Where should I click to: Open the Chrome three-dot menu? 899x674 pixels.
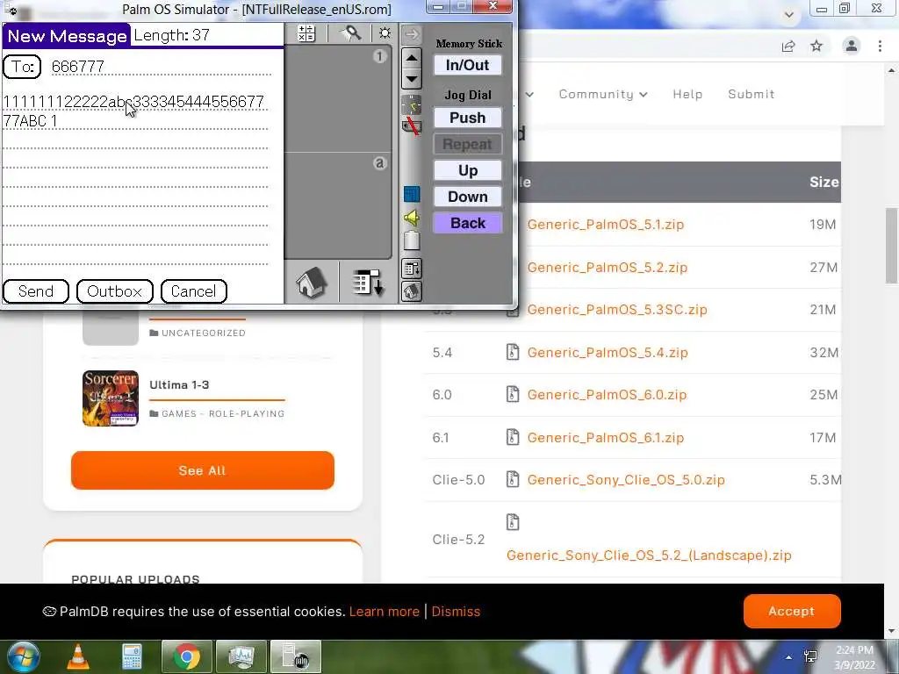tap(880, 46)
